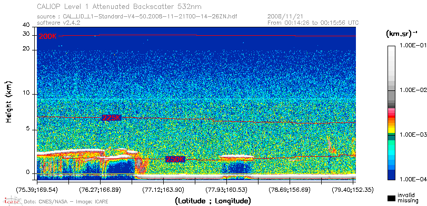Click the "software v2.4.2" label

[x=58, y=23]
